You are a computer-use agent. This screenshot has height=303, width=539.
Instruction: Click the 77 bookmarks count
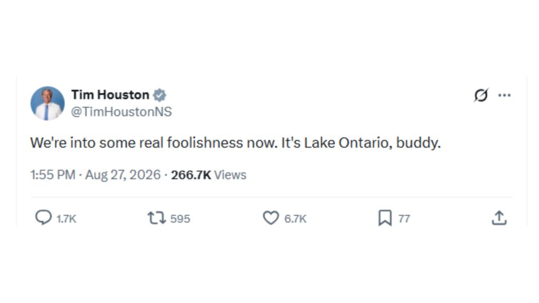pyautogui.click(x=404, y=219)
